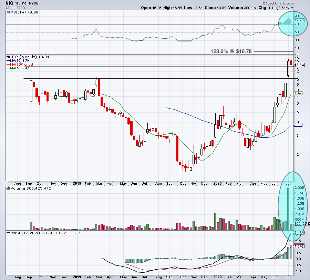The image size is (310, 280).
Task: Click the red MA(200) legend line swatch
Action: 8,65
